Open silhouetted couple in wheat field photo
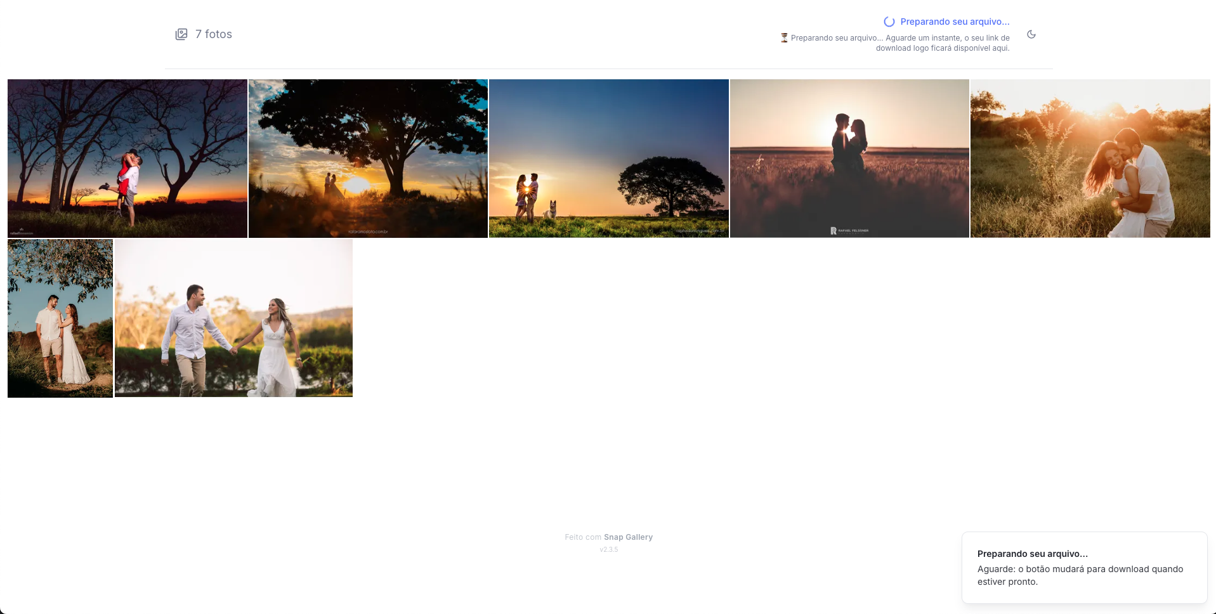Image resolution: width=1216 pixels, height=614 pixels. tap(849, 159)
